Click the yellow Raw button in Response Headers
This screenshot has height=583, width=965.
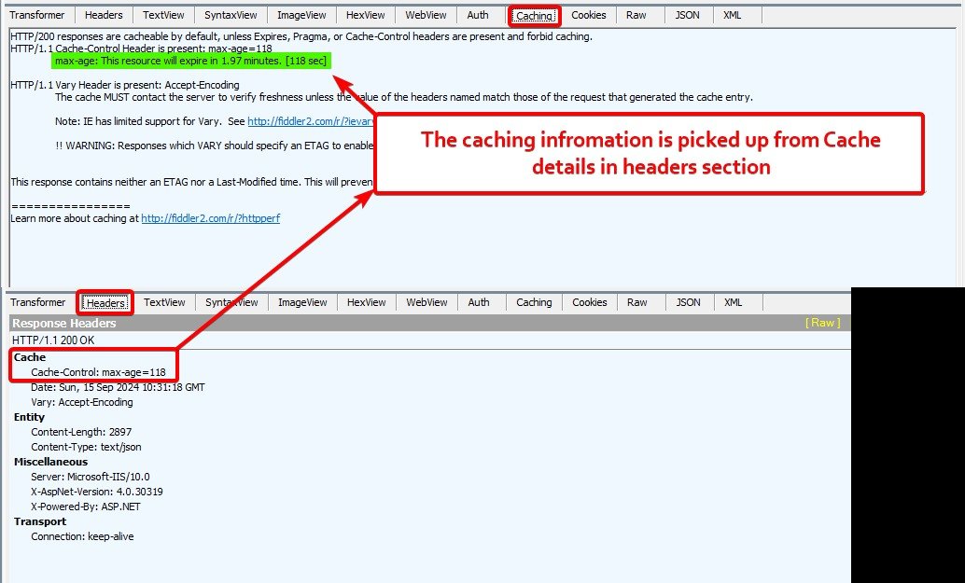pos(825,322)
